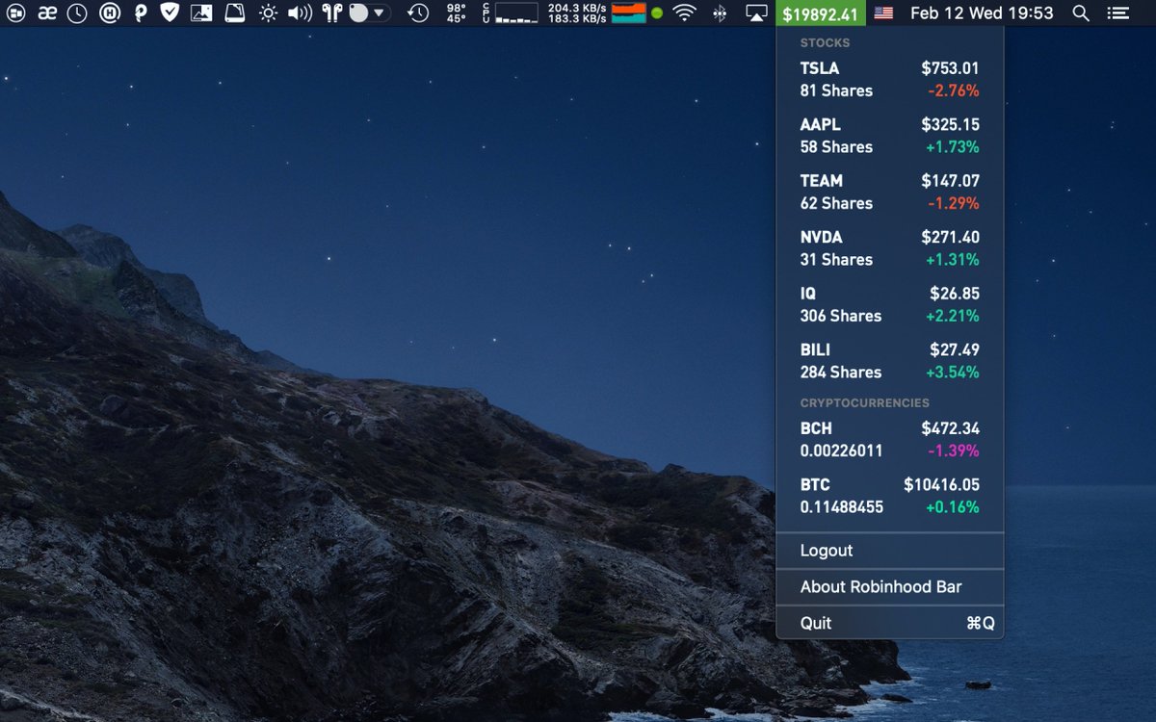Open the orange-teal memory graph icon
Screen dimensions: 1156x722
(x=628, y=13)
